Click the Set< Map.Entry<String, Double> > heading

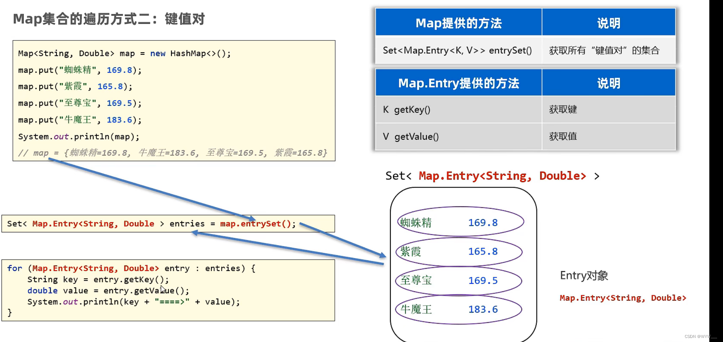coord(492,176)
